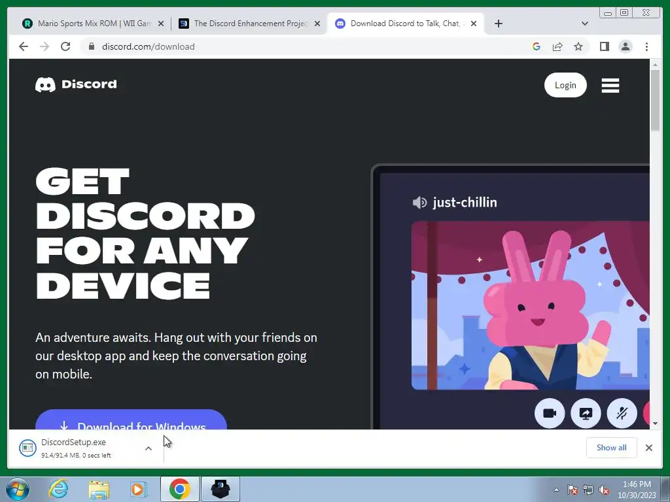Click the address bar URL
This screenshot has width=670, height=502.
pyautogui.click(x=149, y=46)
